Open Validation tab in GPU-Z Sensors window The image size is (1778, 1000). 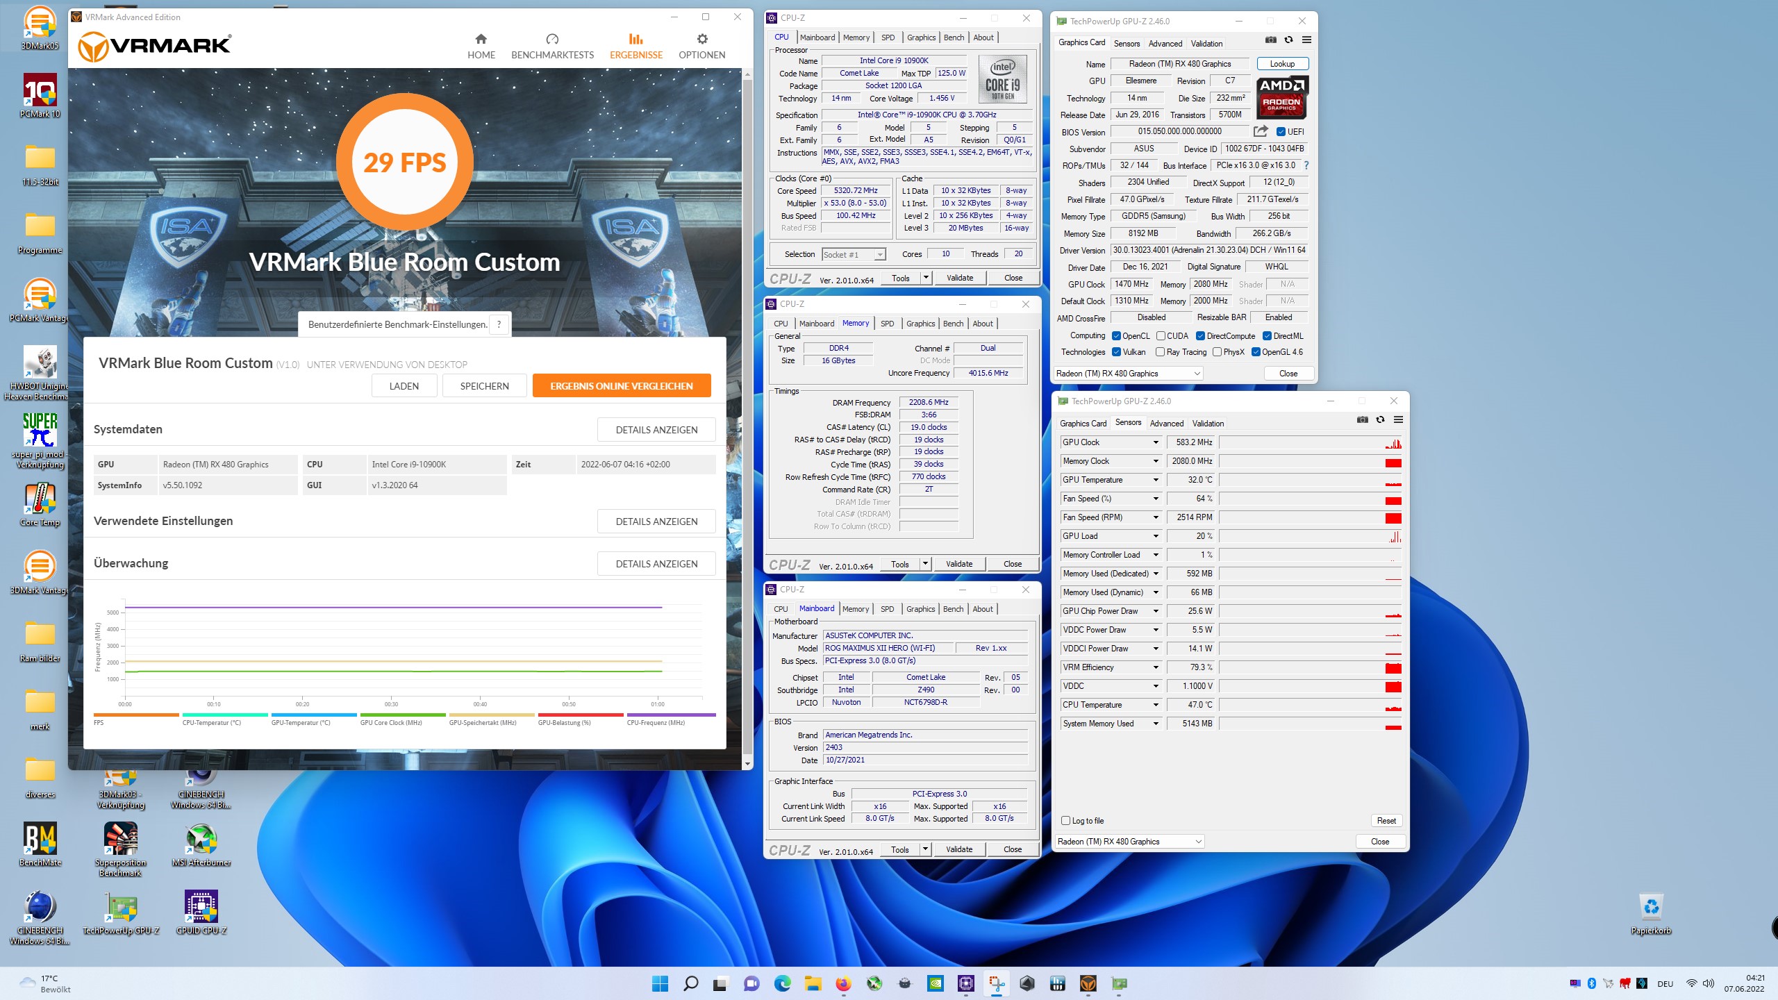point(1208,424)
